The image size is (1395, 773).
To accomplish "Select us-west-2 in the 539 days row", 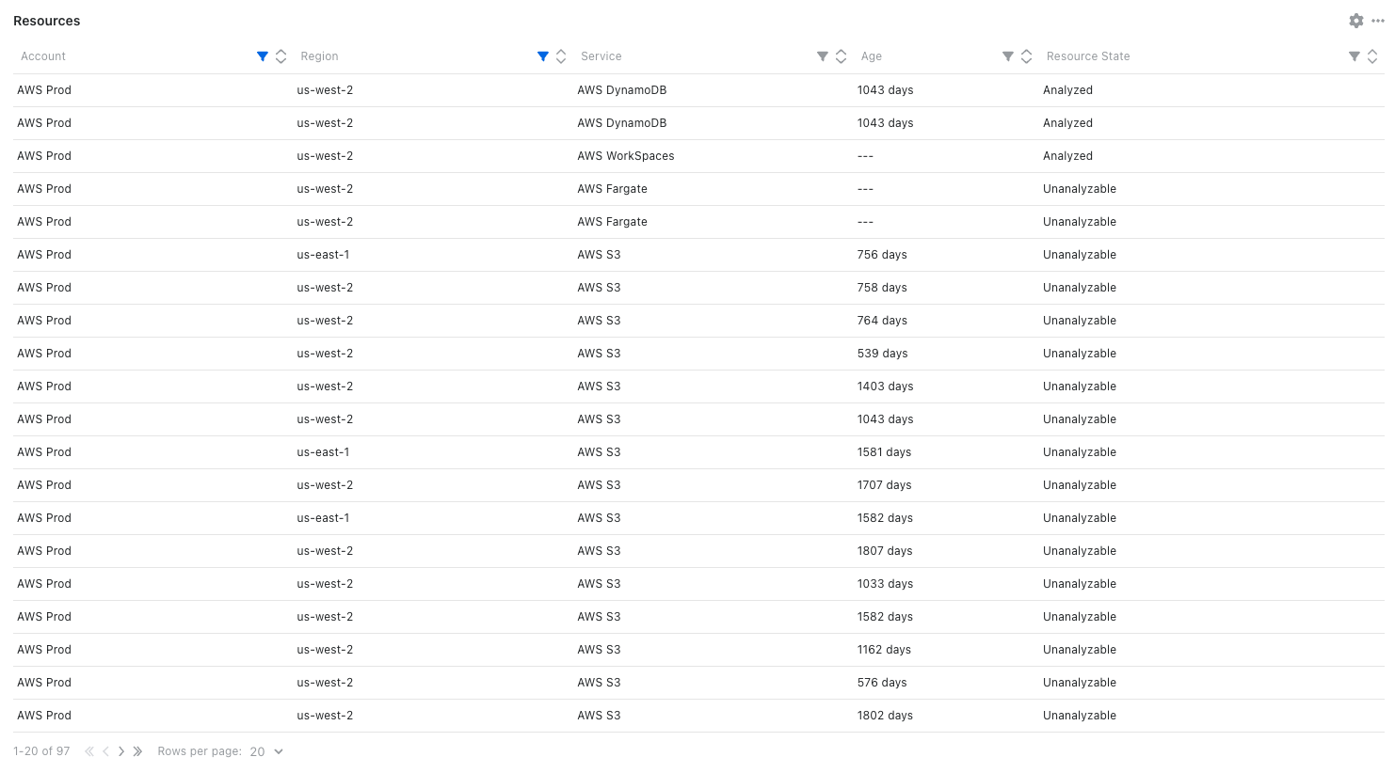I will tap(325, 354).
